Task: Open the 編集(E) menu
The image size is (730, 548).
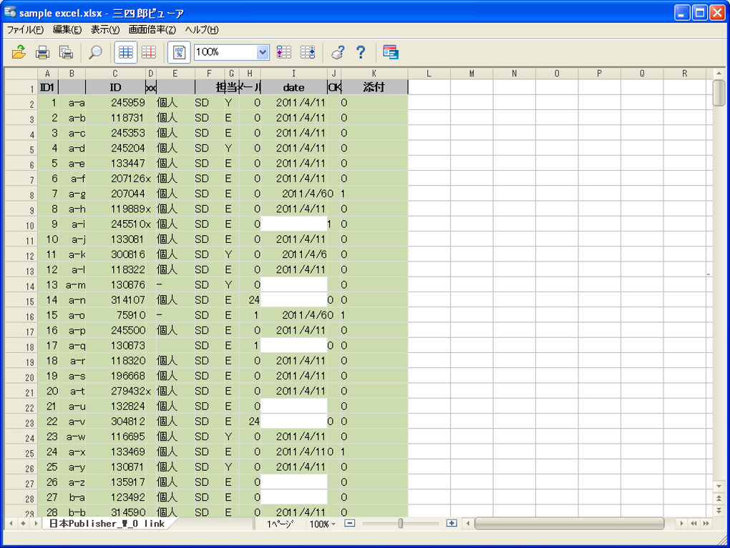Action: click(x=67, y=30)
